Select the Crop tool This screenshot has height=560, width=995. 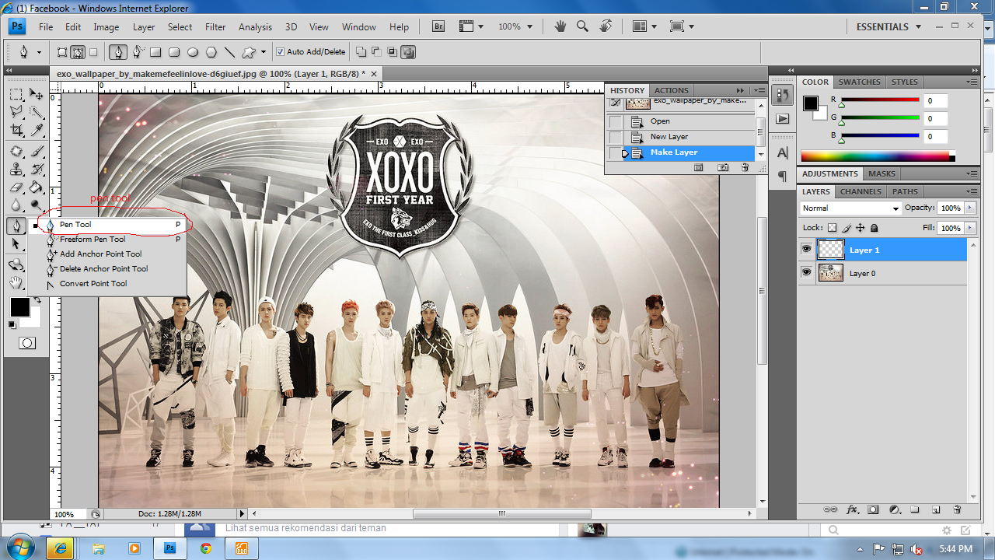(16, 130)
